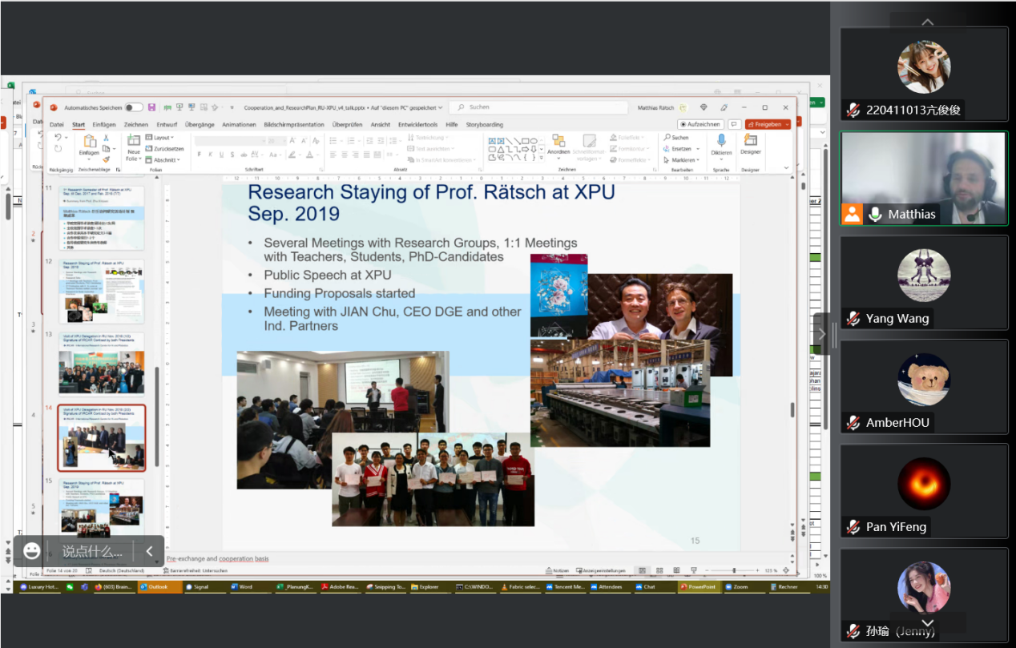Click the red Freigeben share button
The image size is (1016, 648).
click(768, 125)
